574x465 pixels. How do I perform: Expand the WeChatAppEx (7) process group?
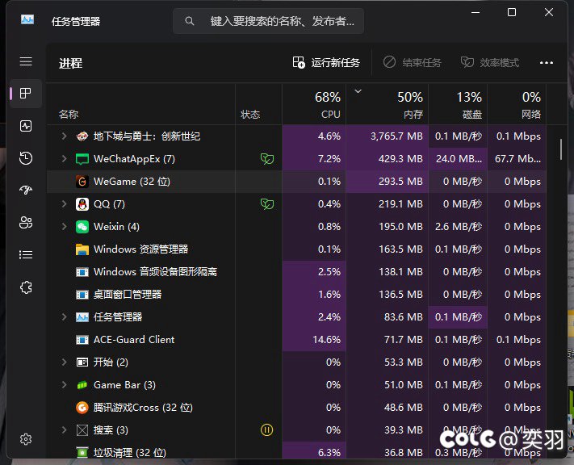pyautogui.click(x=65, y=159)
